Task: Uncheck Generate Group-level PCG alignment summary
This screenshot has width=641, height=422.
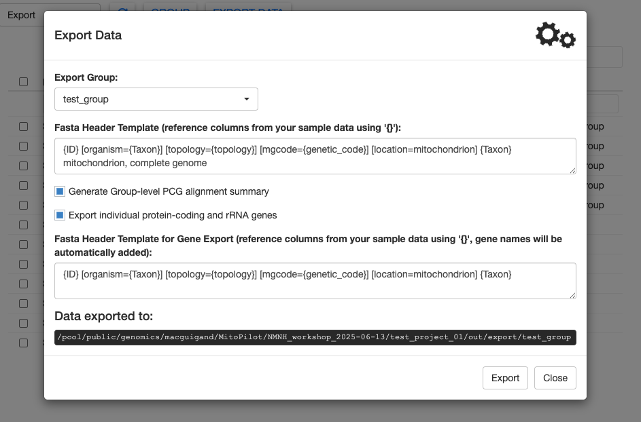Action: [60, 191]
